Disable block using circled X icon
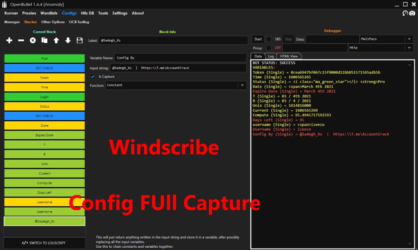The height and width of the screenshot is (250, 418). point(33,40)
